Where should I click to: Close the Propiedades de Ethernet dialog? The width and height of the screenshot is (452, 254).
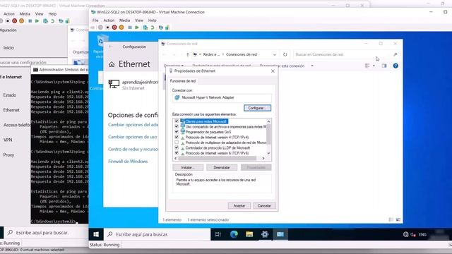point(273,71)
